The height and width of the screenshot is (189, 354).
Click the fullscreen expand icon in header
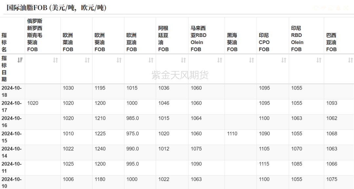point(345,8)
